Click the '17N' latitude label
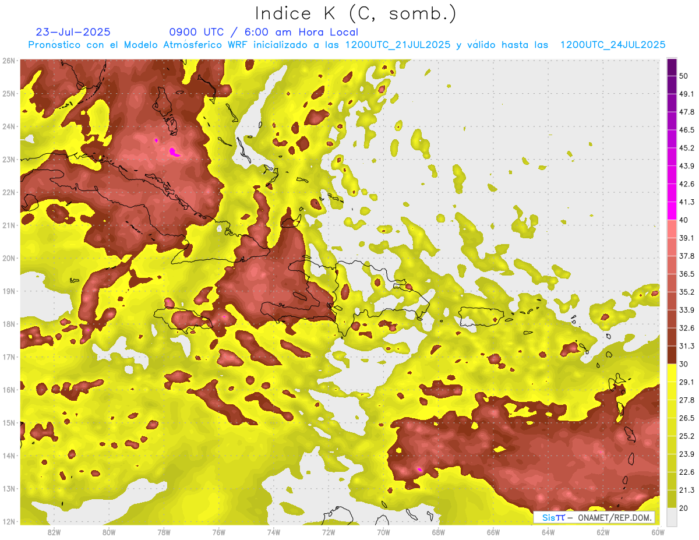This screenshot has height=540, width=699. click(x=9, y=357)
